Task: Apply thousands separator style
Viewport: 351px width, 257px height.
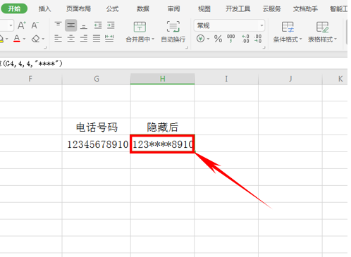Action: click(x=231, y=39)
